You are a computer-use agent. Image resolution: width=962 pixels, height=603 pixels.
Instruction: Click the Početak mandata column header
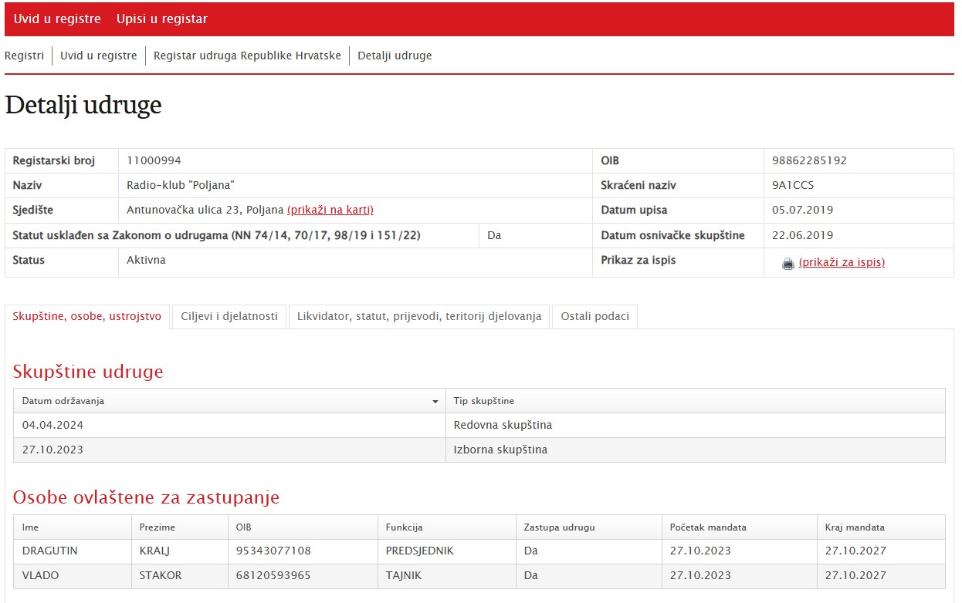pyautogui.click(x=708, y=527)
